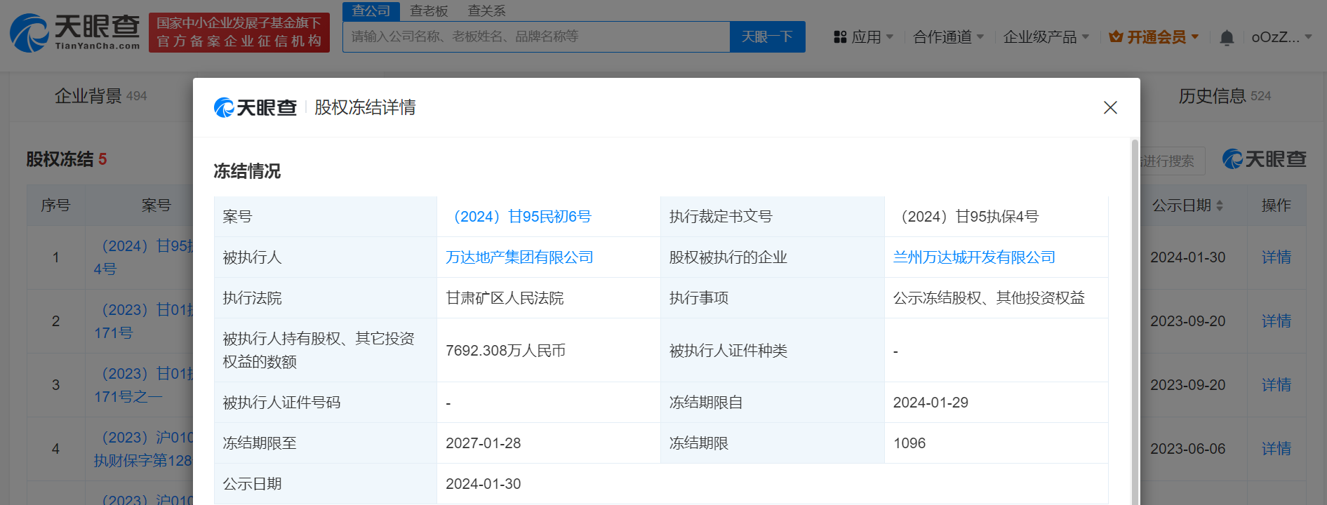This screenshot has height=505, width=1327.
Task: Click the notification bell icon
Action: click(x=1227, y=37)
